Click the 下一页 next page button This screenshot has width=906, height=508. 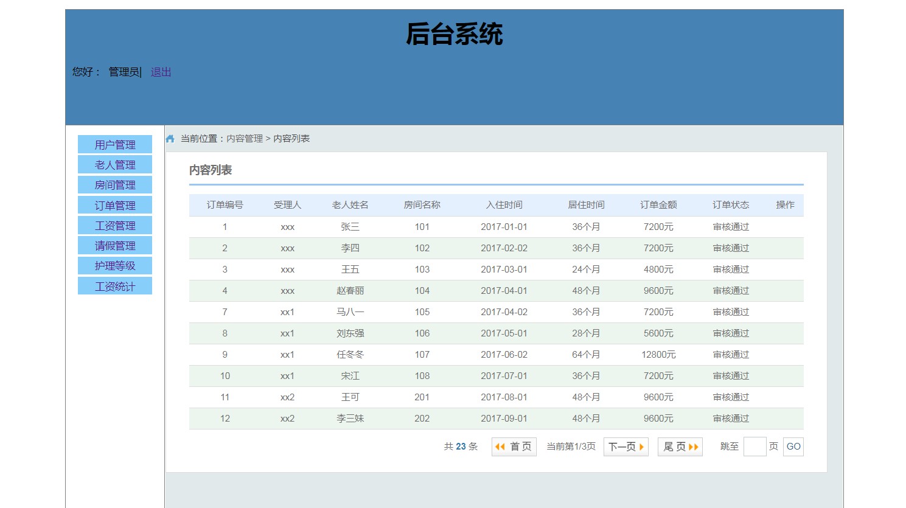(625, 447)
